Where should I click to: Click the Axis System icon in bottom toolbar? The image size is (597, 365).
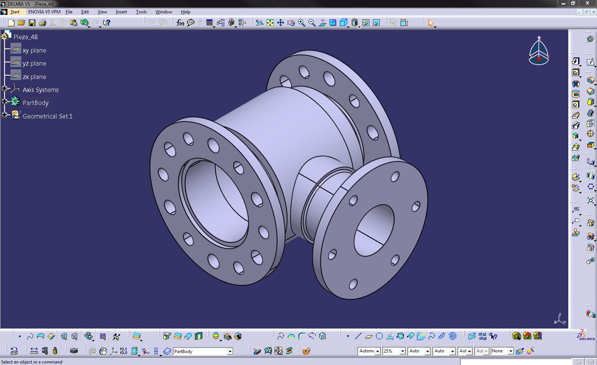click(113, 351)
